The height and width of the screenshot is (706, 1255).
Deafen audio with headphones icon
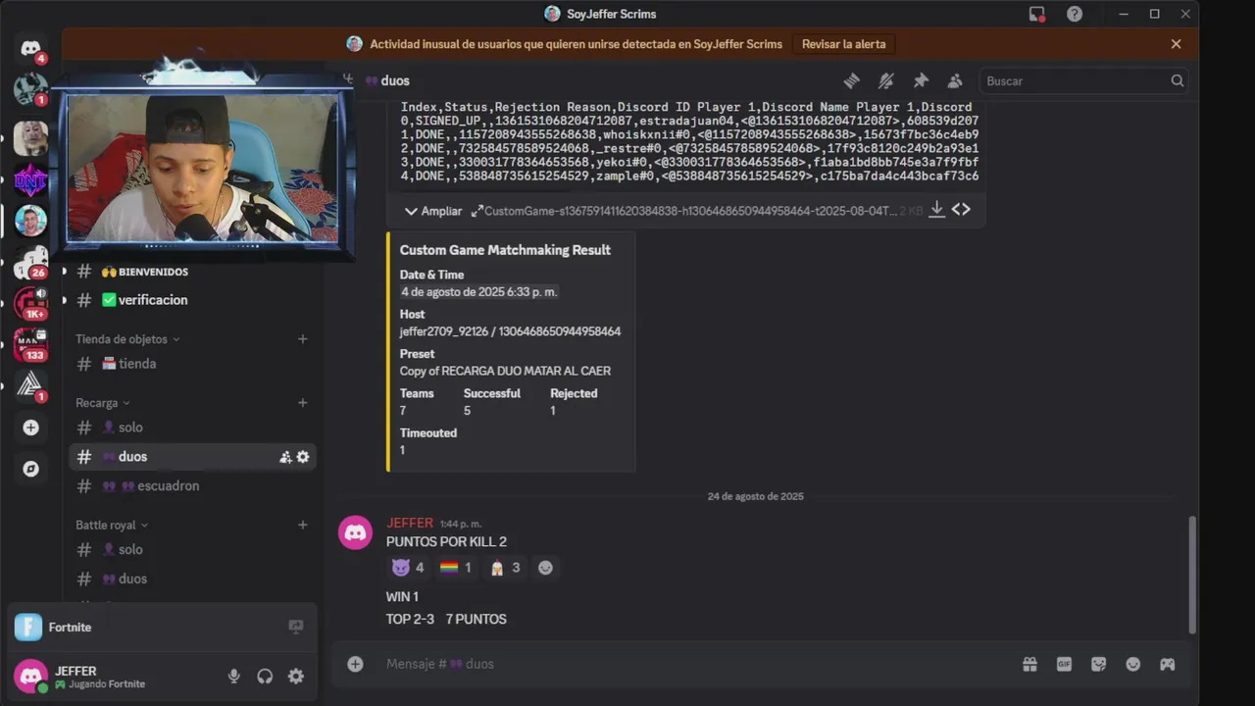pyautogui.click(x=265, y=677)
